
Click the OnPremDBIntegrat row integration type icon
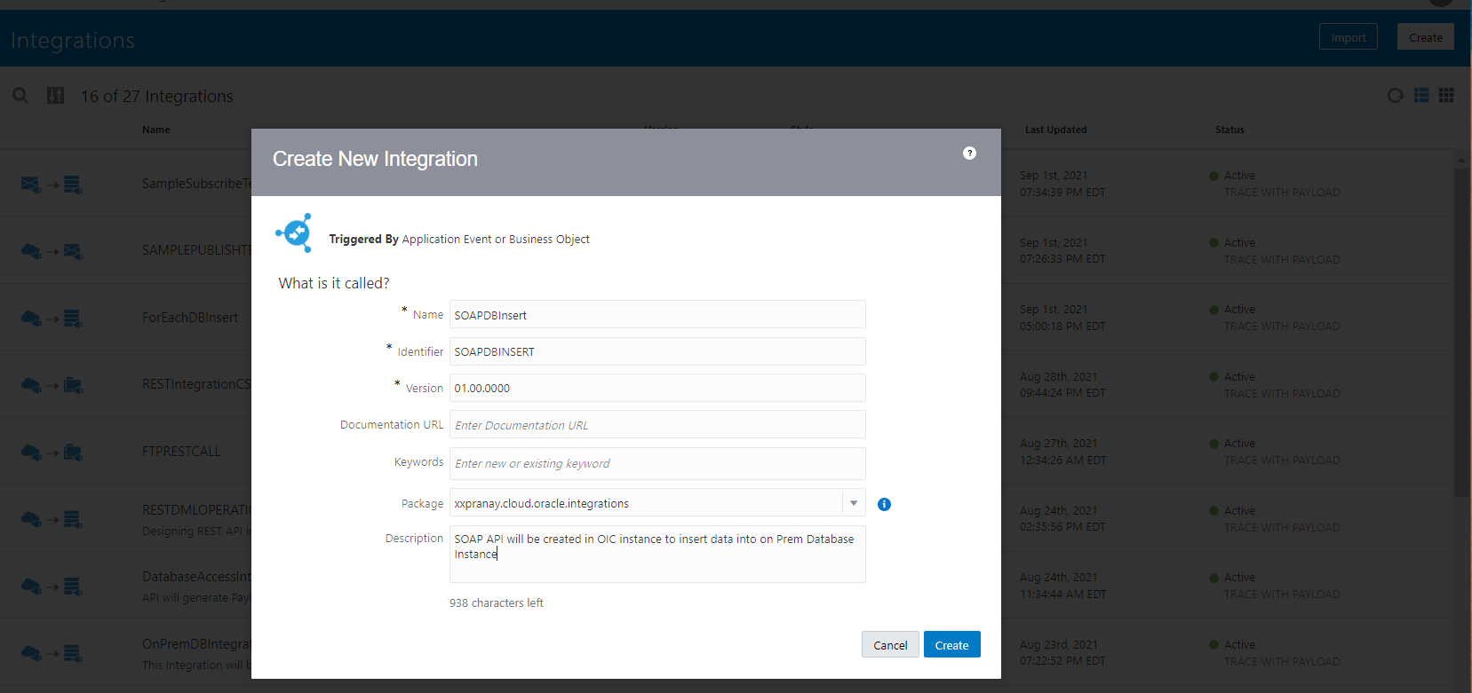[52, 653]
